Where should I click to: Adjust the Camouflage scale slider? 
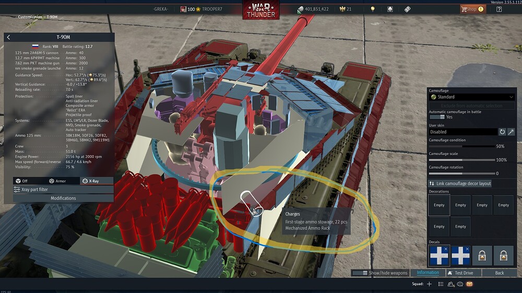coord(462,160)
